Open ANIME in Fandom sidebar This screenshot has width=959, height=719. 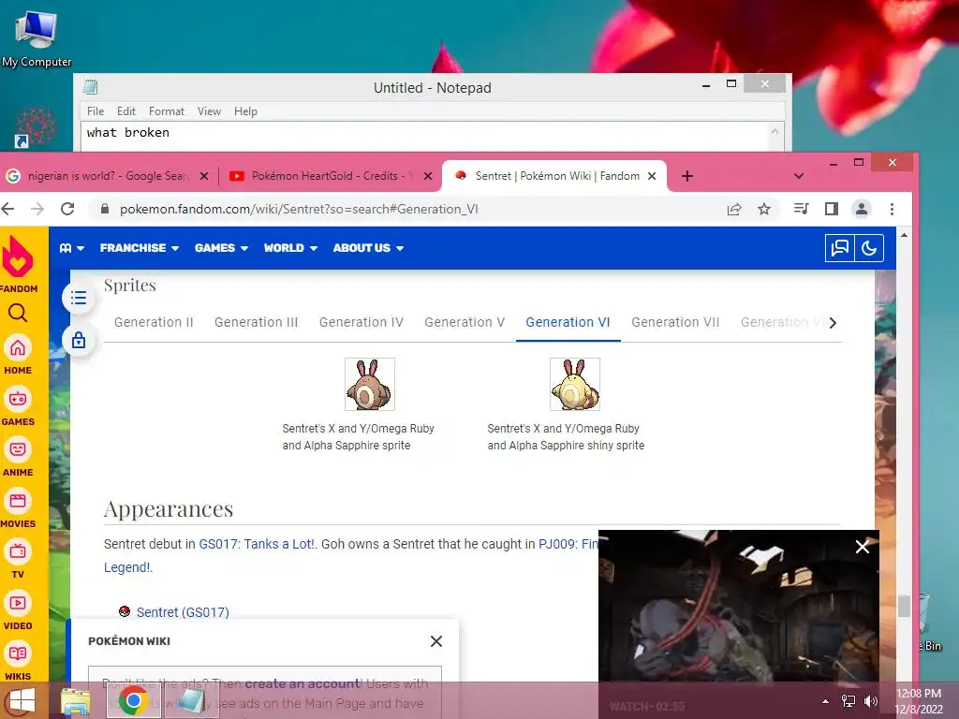coord(18,450)
